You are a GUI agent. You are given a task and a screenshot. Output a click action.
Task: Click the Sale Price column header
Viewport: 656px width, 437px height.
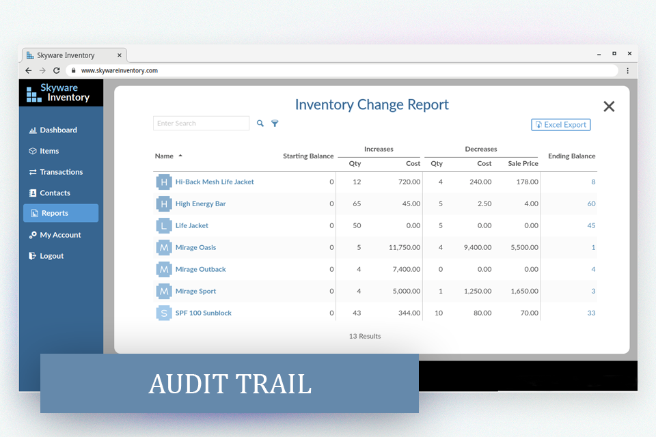pyautogui.click(x=523, y=163)
